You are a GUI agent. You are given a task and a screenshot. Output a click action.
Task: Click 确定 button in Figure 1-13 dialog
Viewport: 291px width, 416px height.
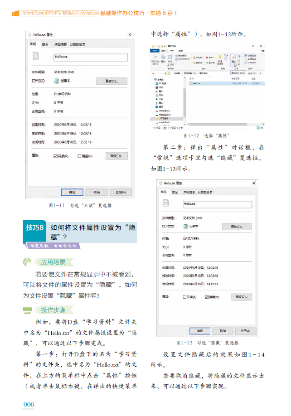point(200,331)
